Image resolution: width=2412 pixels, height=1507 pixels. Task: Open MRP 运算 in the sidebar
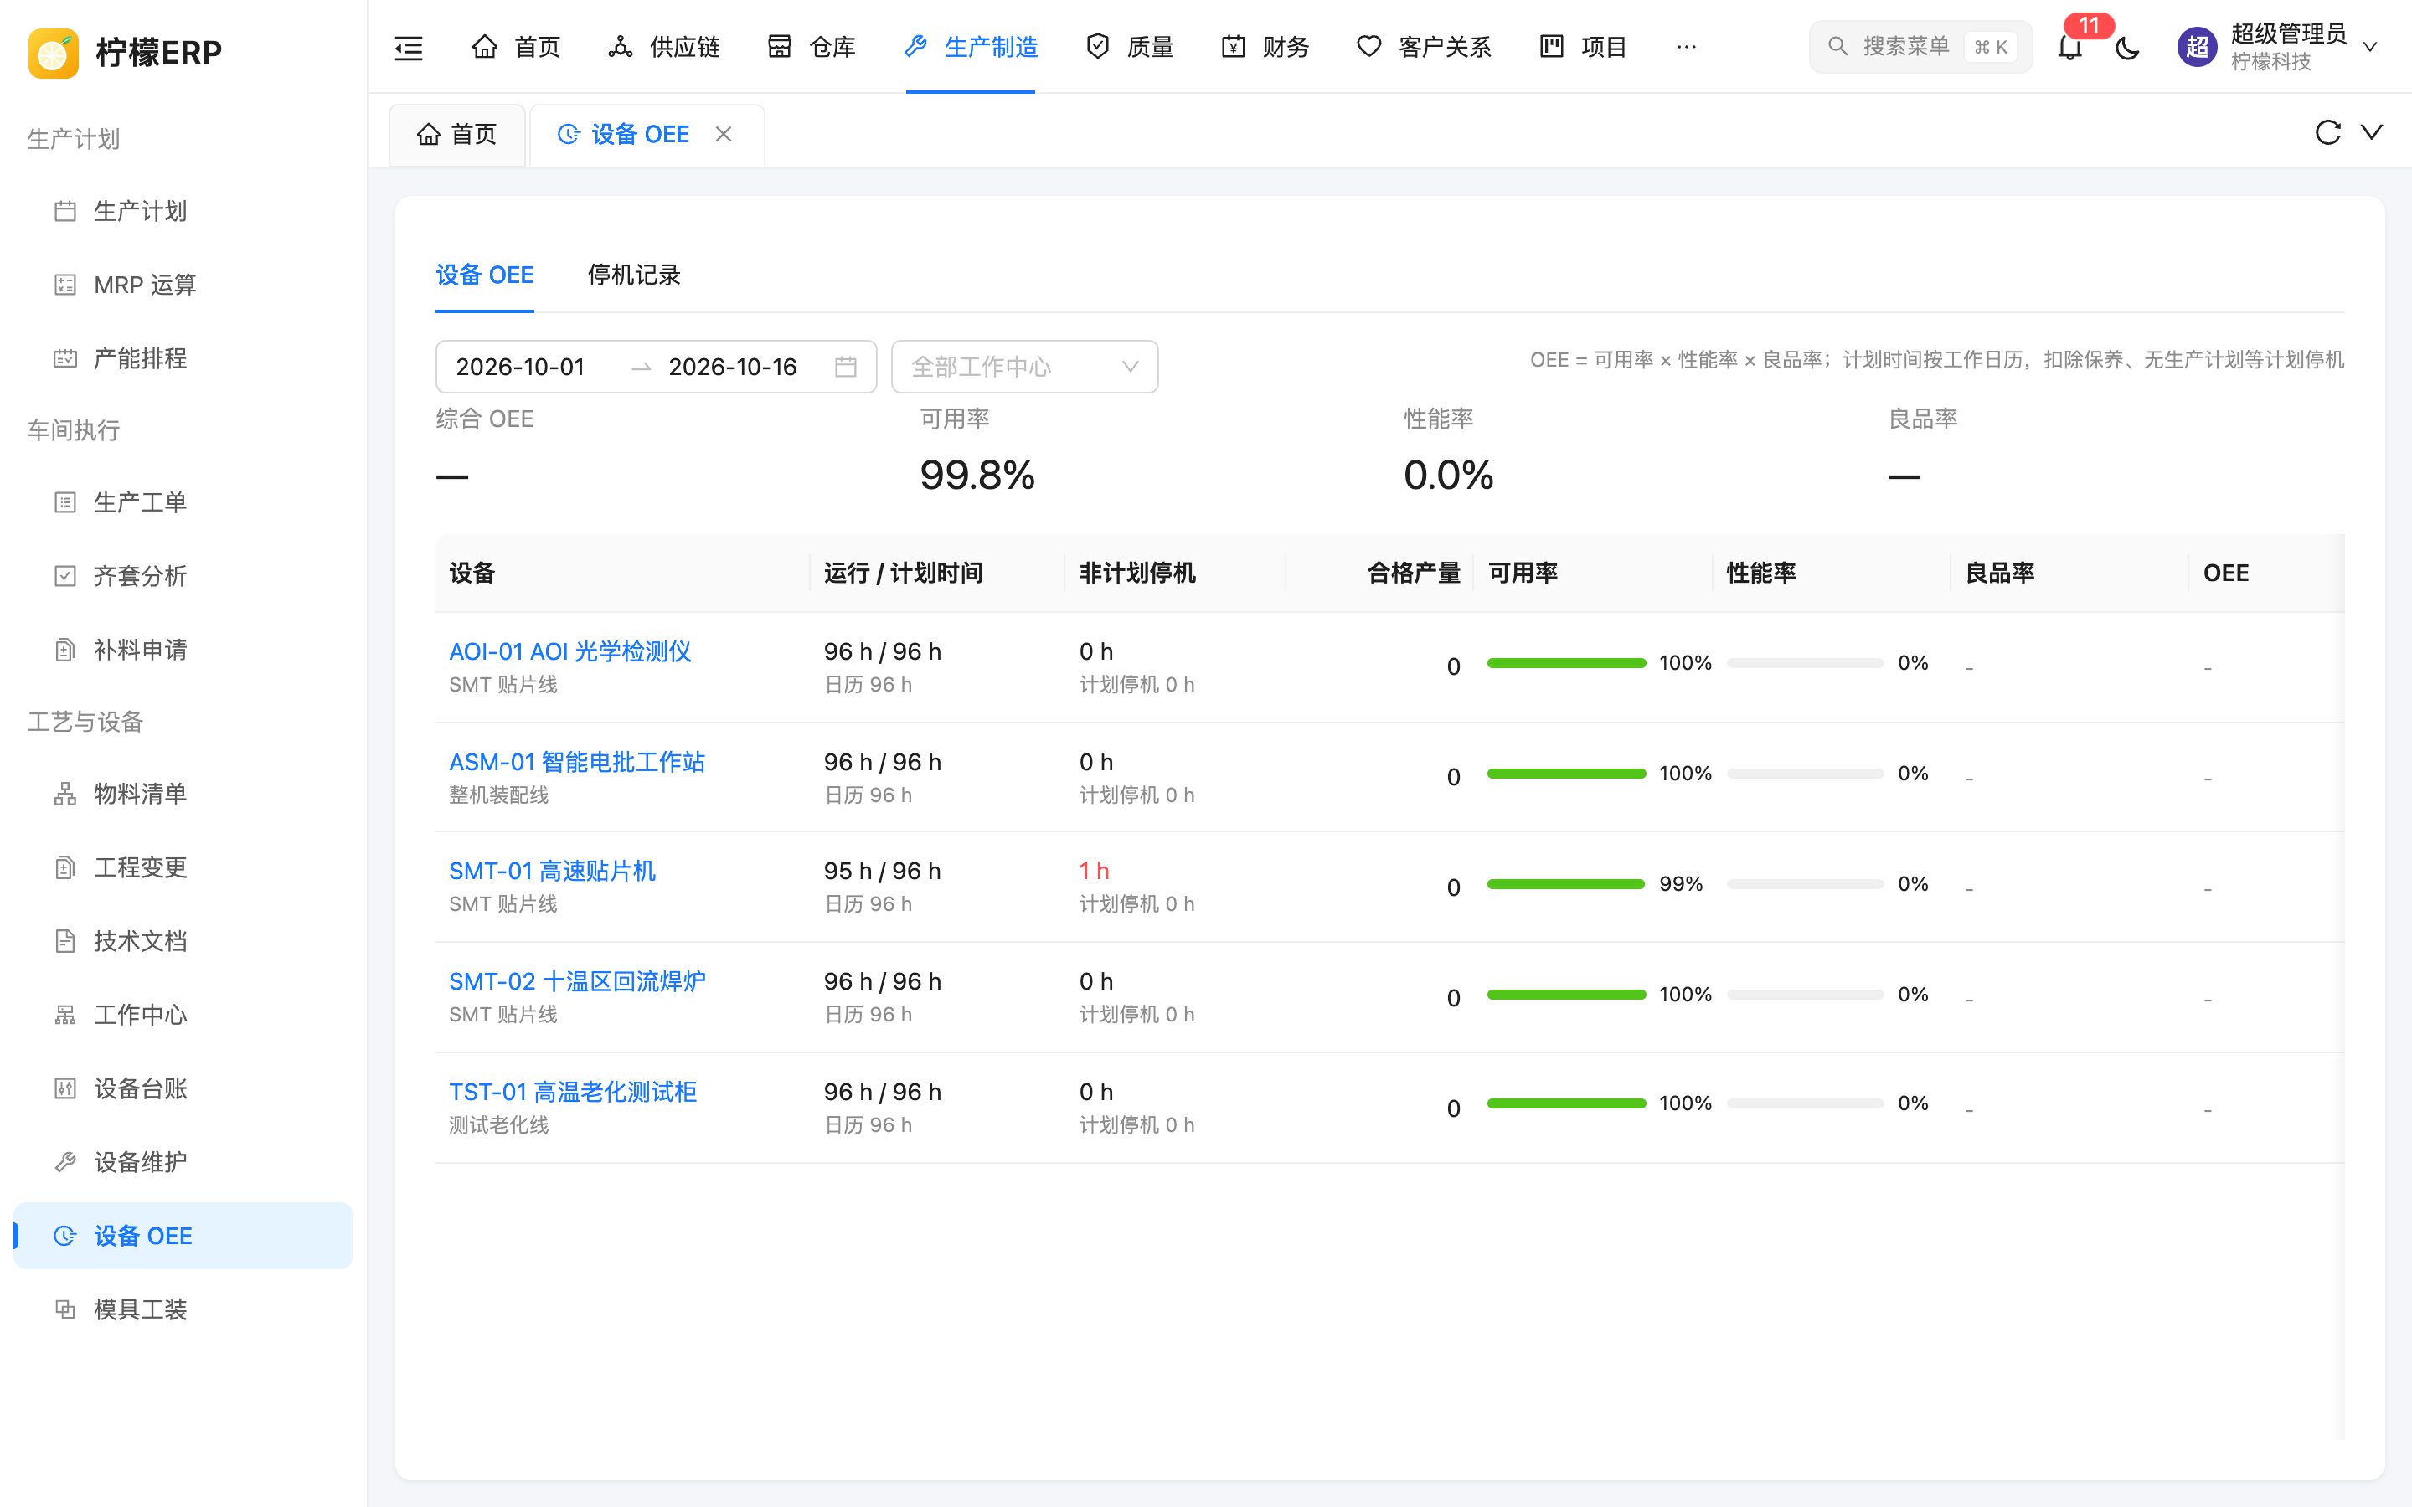pyautogui.click(x=183, y=285)
